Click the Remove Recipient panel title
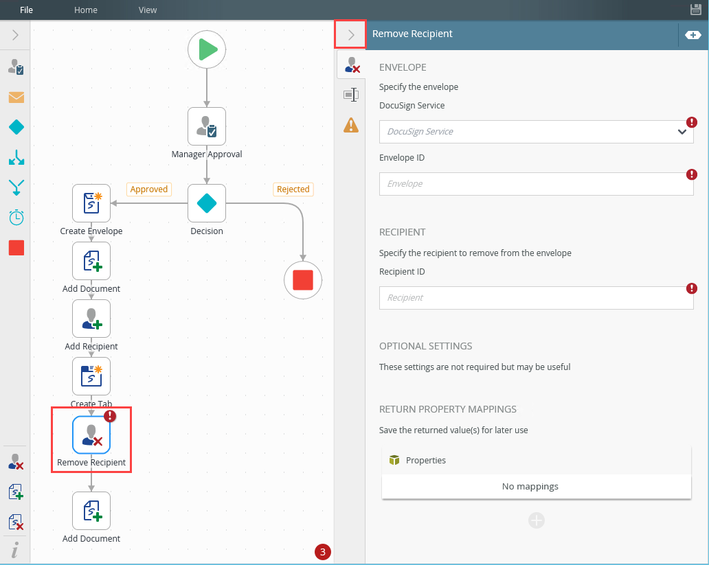 (412, 34)
